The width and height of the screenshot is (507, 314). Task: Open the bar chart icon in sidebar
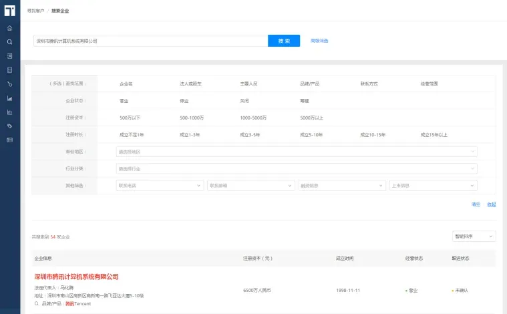[10, 112]
